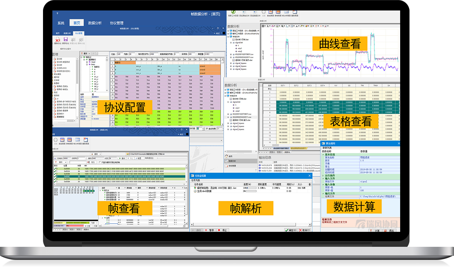Click the 确定 confirm button in task monitor

click(x=291, y=230)
